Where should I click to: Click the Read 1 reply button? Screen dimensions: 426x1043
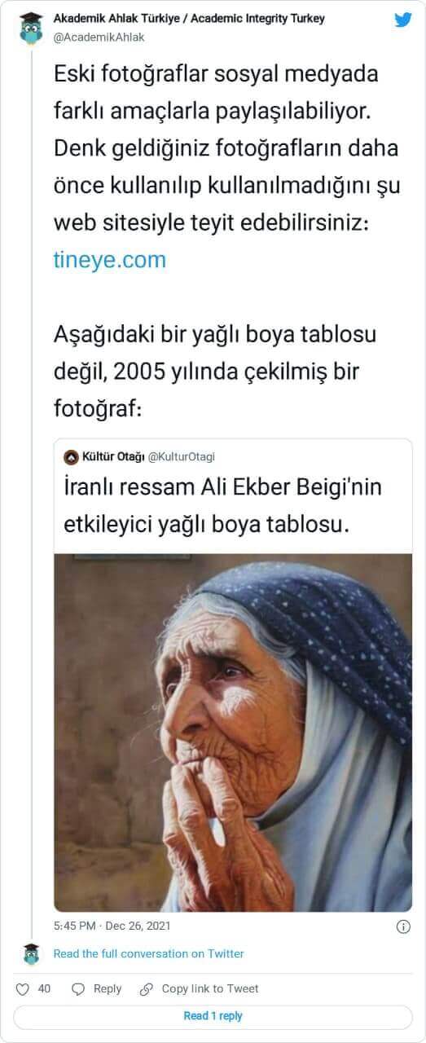[x=213, y=1016]
